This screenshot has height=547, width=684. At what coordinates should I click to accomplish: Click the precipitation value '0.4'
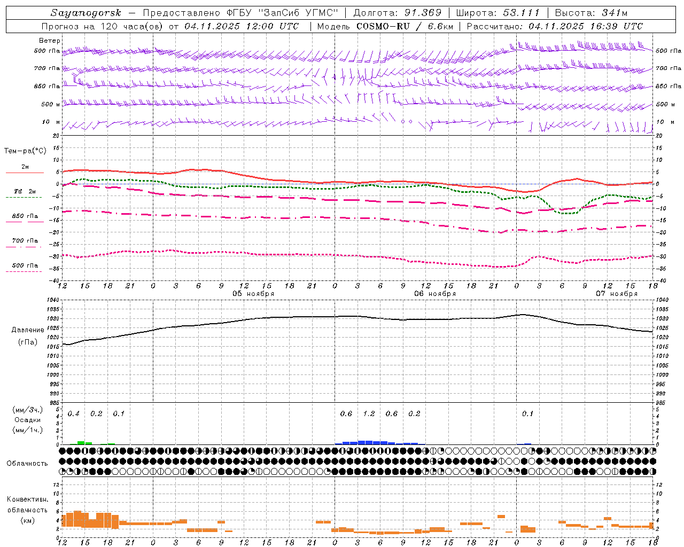[74, 413]
